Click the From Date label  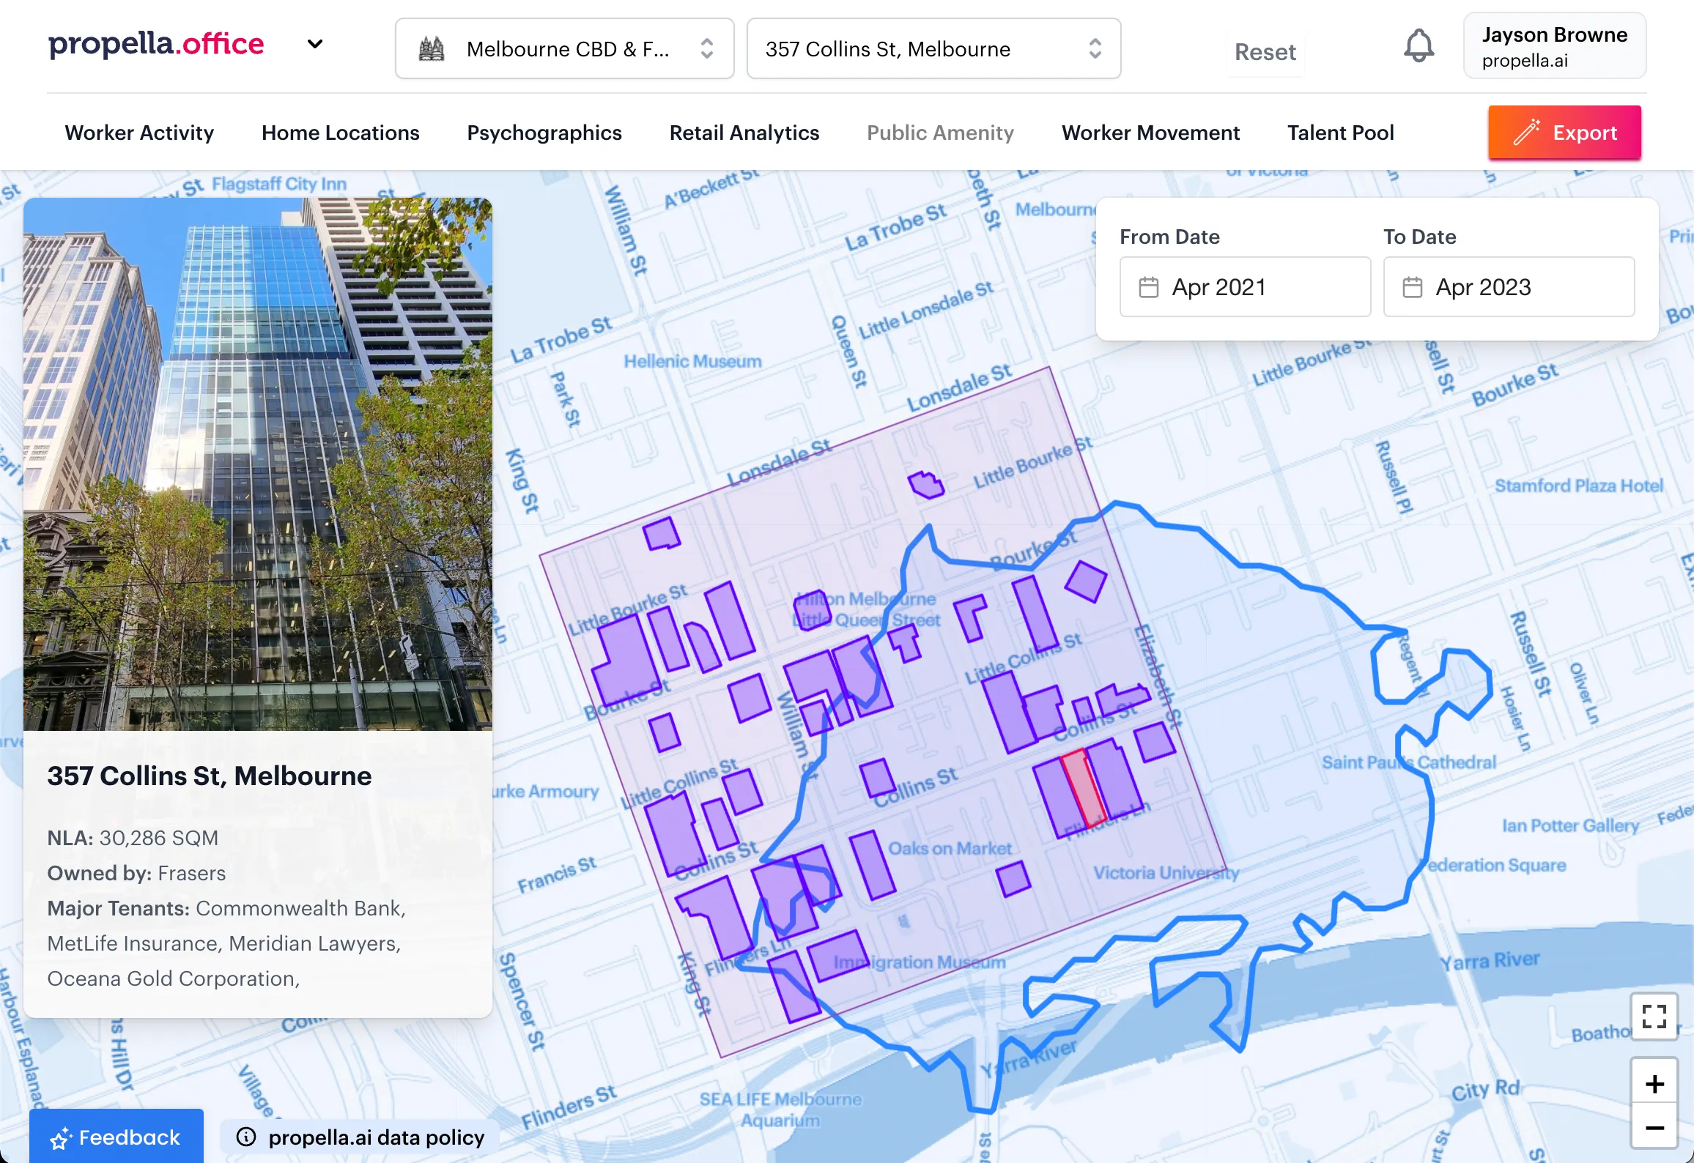1169,237
